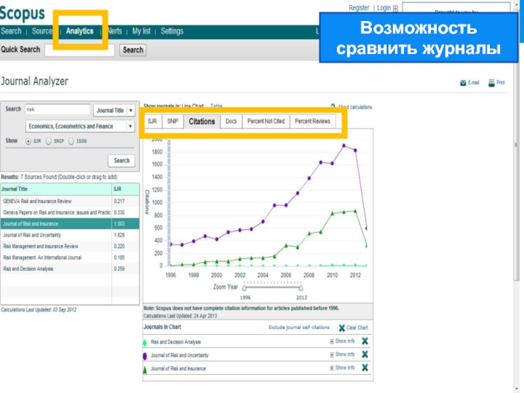This screenshot has width=524, height=393.
Task: Remove Journal of Risk and Insurance from chart
Action: (x=365, y=368)
